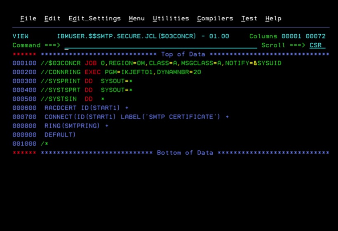338x231 pixels.
Task: Click the Columns 00001 00072 indicator
Action: (x=287, y=36)
